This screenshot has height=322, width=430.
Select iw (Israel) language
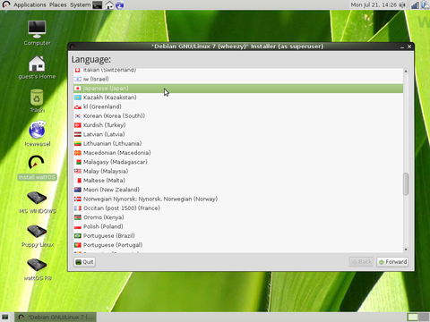[238, 79]
